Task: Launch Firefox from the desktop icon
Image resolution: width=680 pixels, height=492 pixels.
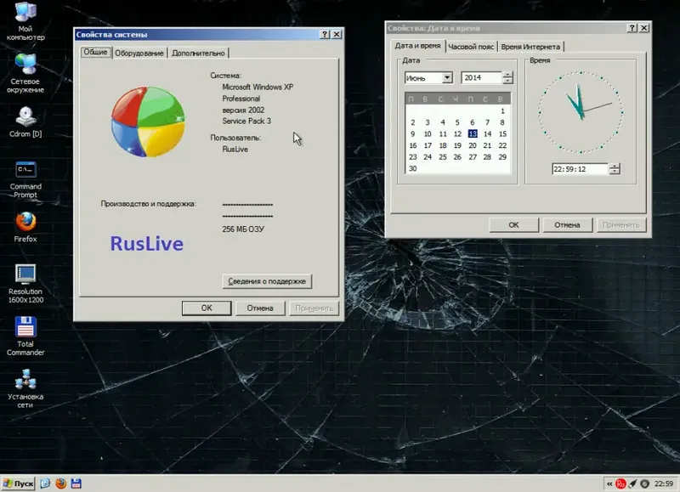Action: coord(25,227)
